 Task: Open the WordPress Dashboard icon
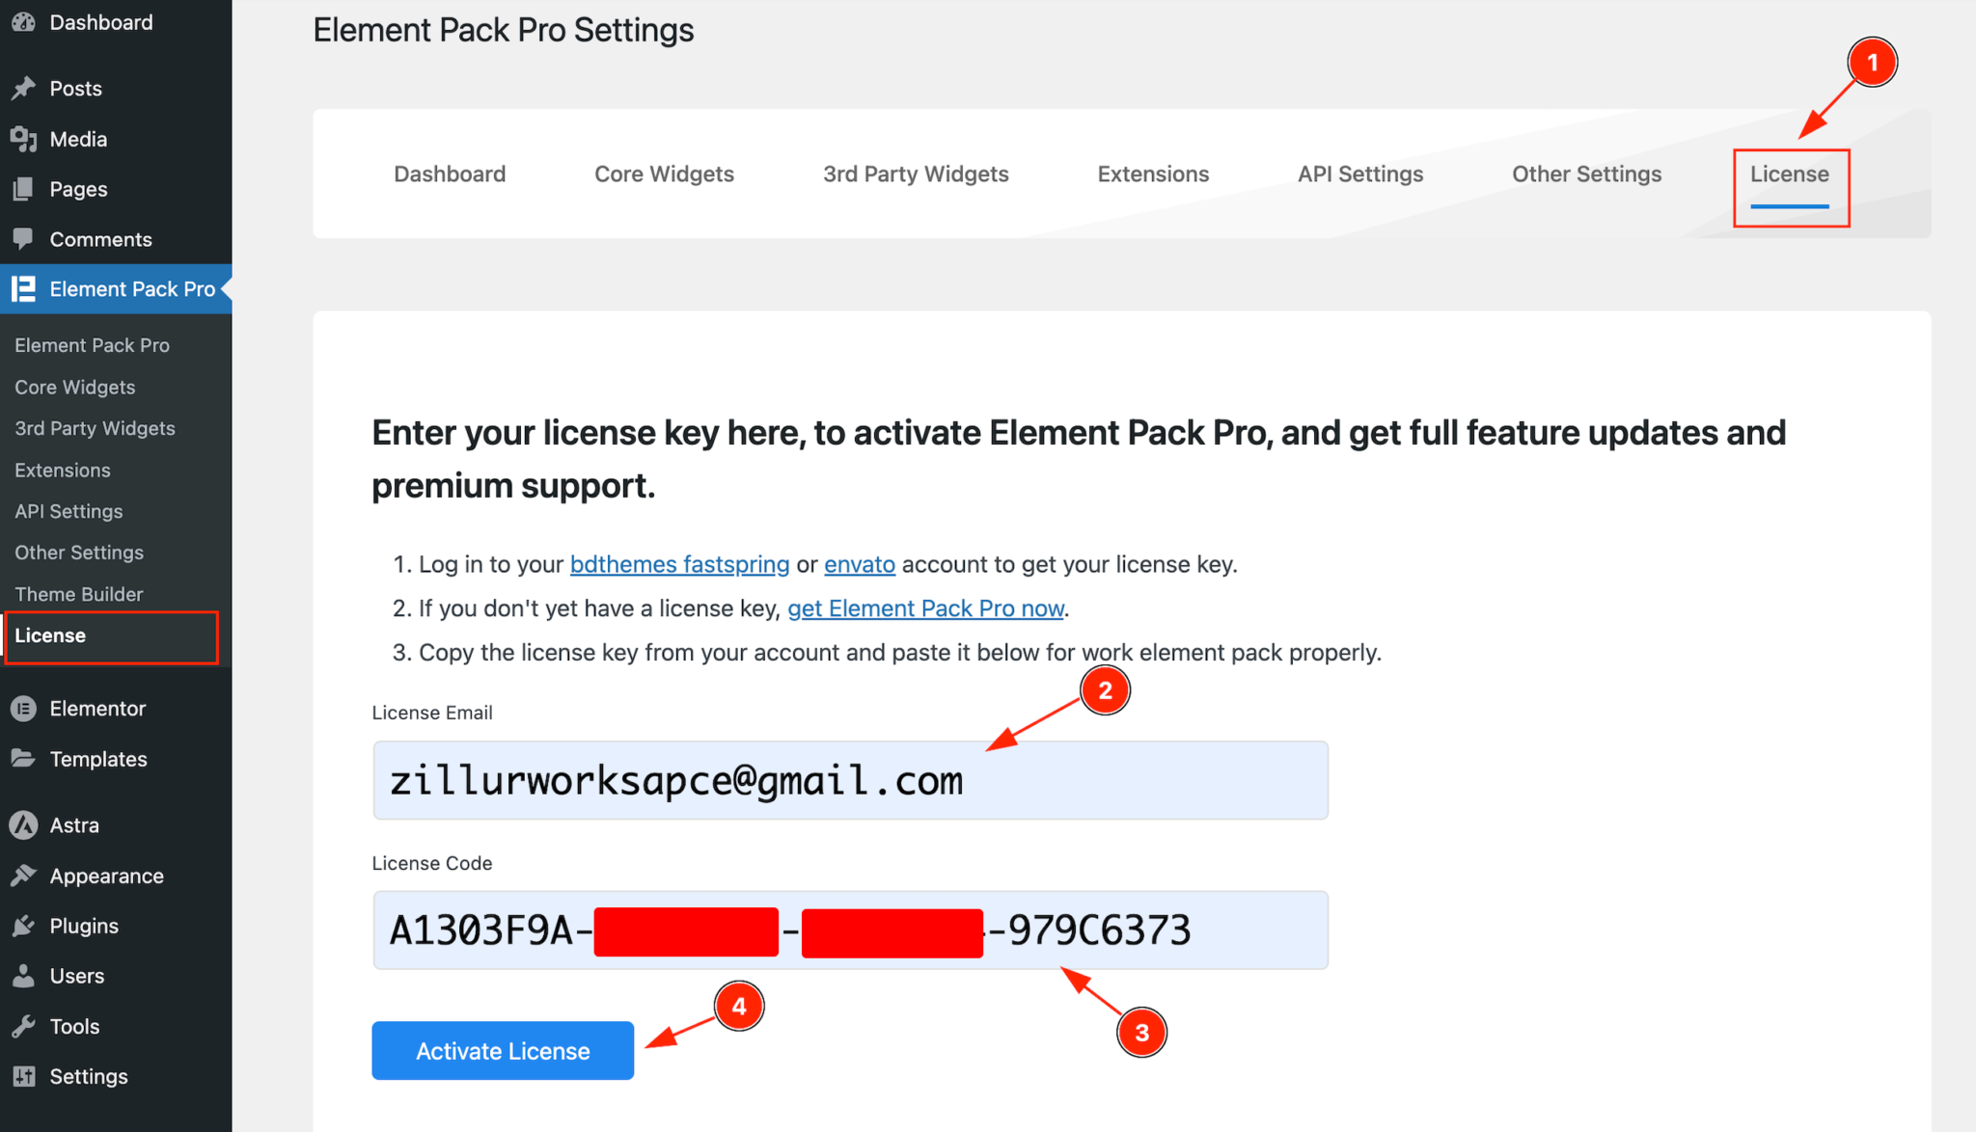pos(23,21)
